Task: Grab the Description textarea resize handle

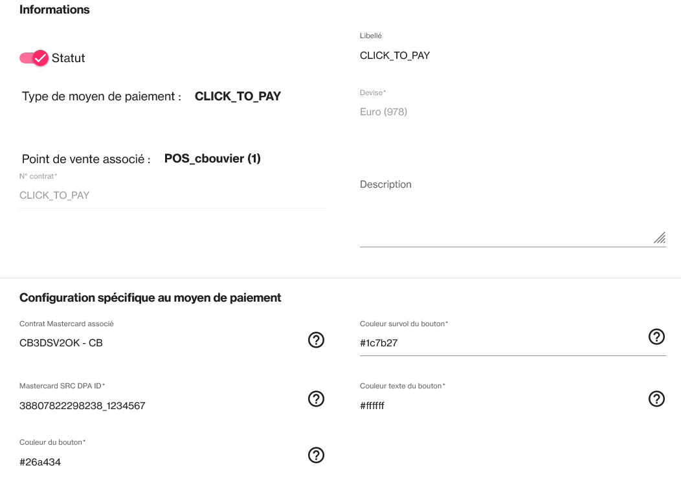Action: (x=660, y=238)
